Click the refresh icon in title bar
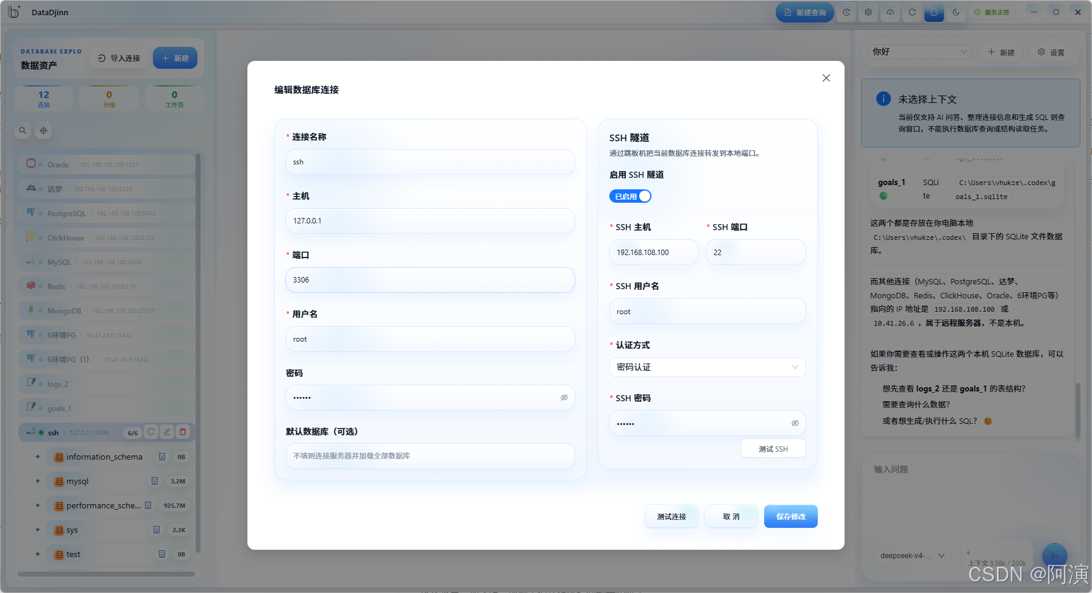The width and height of the screenshot is (1092, 593). click(912, 12)
